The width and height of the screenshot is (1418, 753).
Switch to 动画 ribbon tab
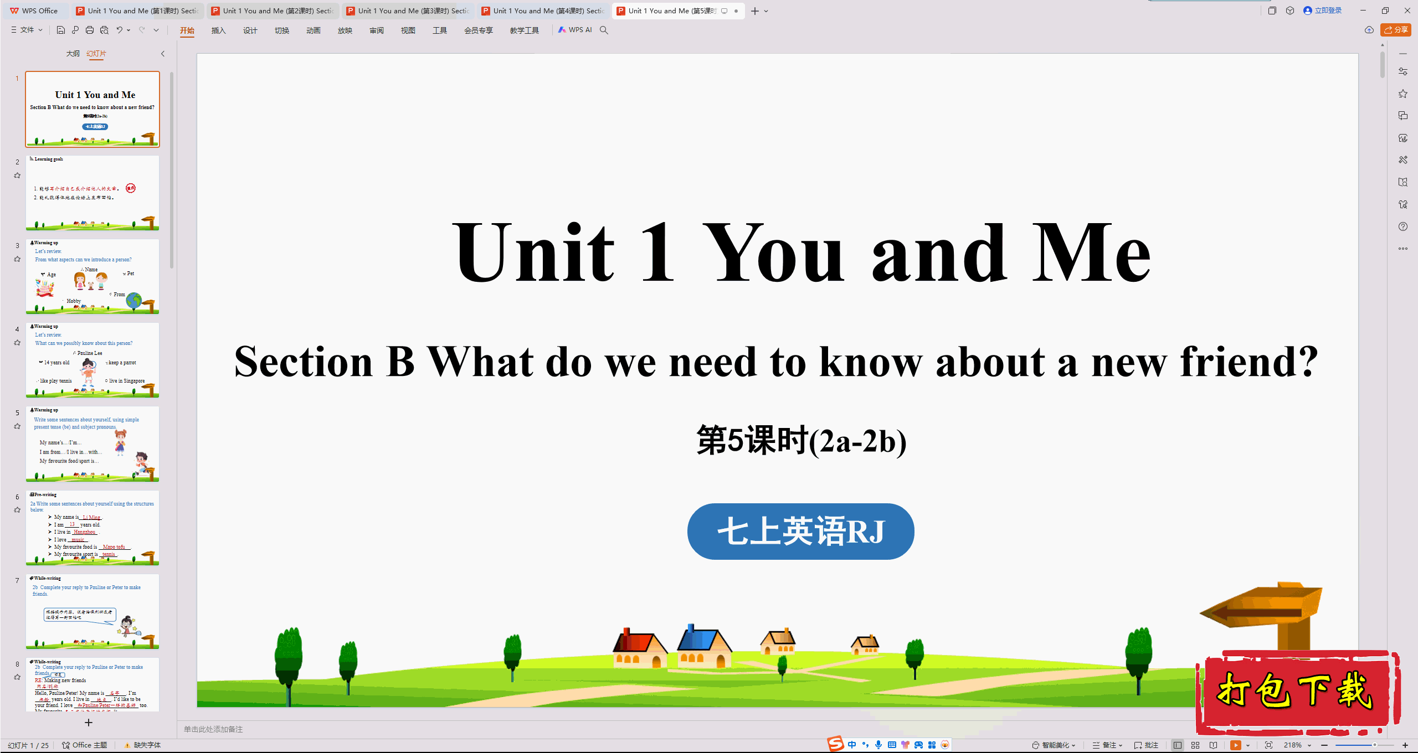tap(313, 30)
